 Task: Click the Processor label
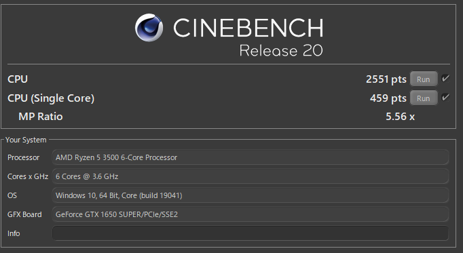pos(23,157)
